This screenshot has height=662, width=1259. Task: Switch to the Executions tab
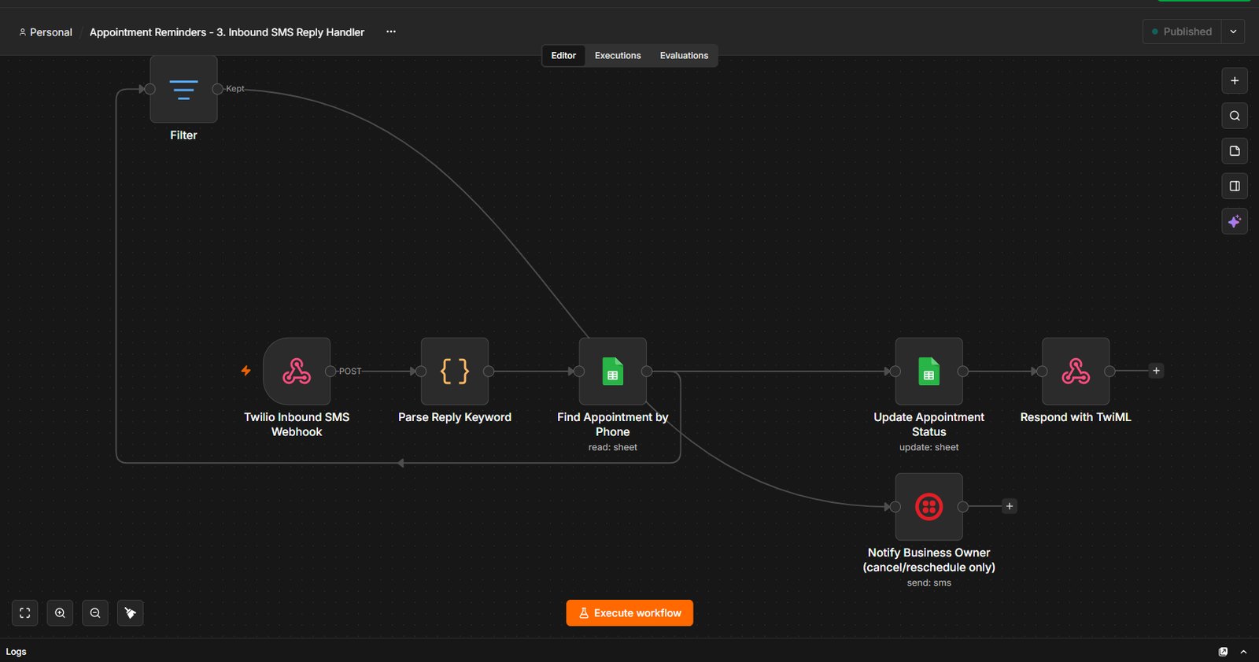coord(618,56)
